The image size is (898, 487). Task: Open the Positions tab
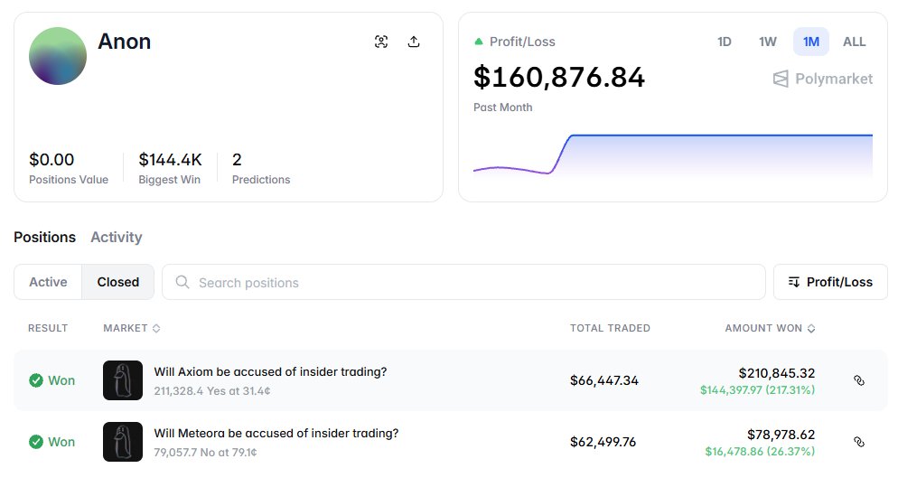pos(45,237)
